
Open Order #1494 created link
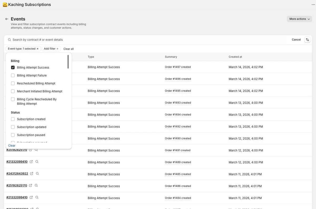[178, 114]
